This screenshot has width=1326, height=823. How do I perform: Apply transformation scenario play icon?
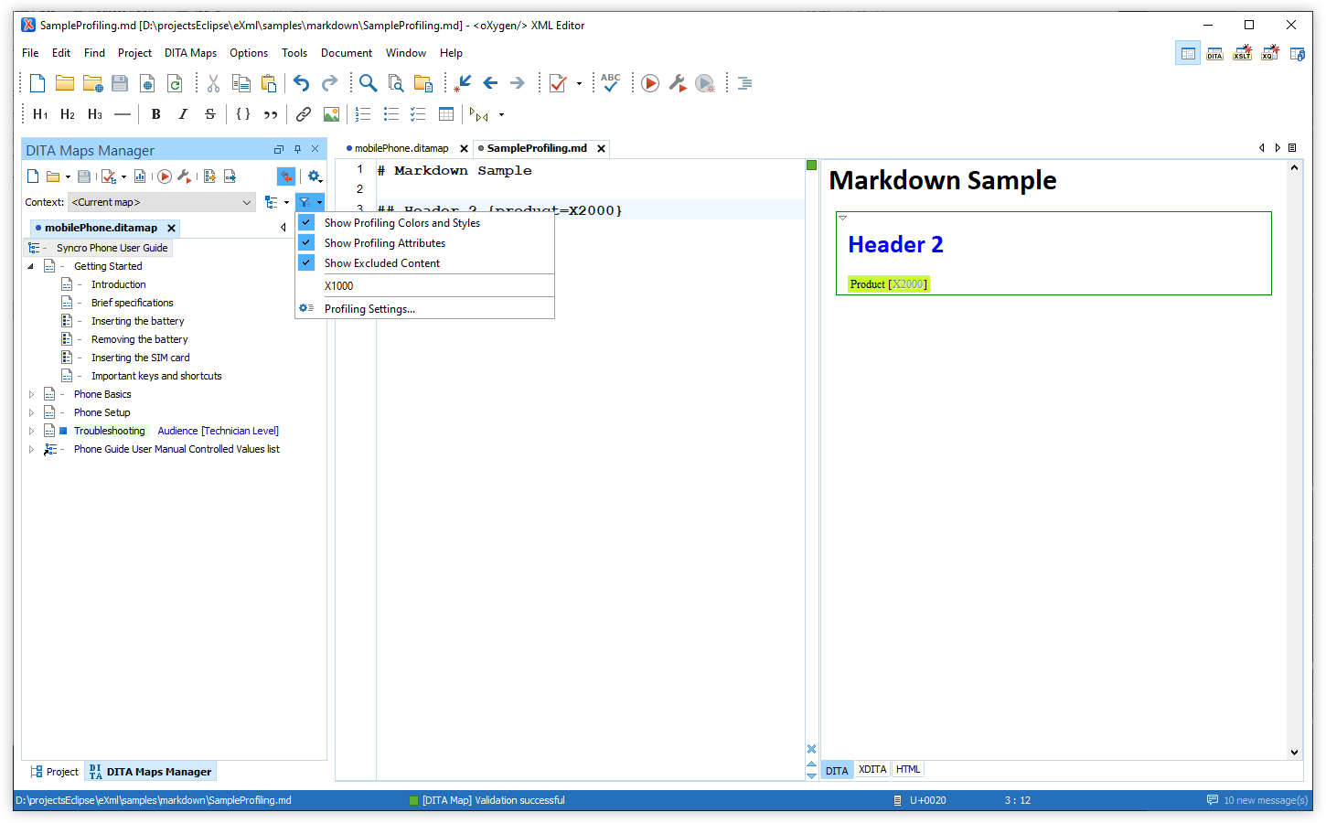[x=650, y=83]
